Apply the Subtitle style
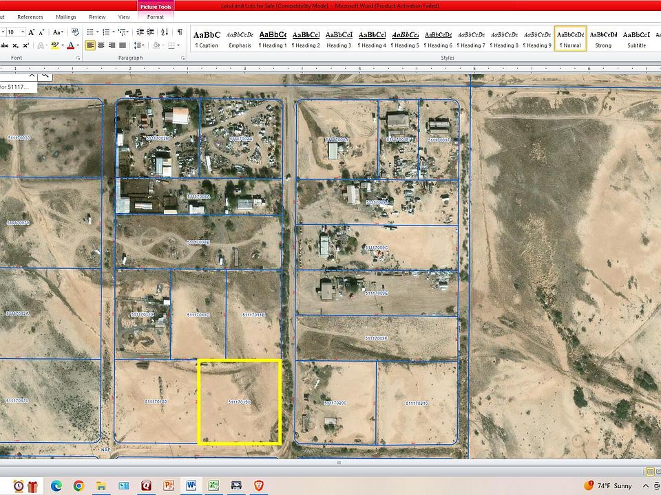Viewport: 661px width, 495px height. [636, 39]
